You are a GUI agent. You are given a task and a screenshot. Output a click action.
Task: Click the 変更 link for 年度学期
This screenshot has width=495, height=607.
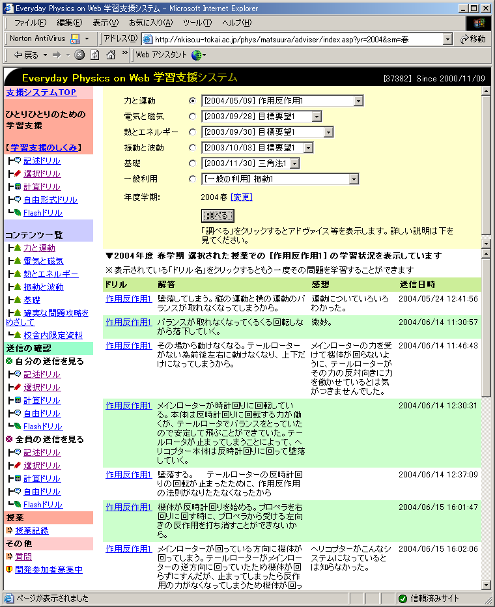241,197
